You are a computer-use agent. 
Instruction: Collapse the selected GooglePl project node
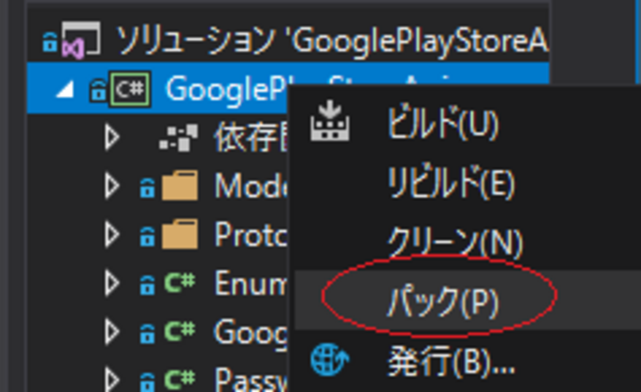click(x=64, y=90)
